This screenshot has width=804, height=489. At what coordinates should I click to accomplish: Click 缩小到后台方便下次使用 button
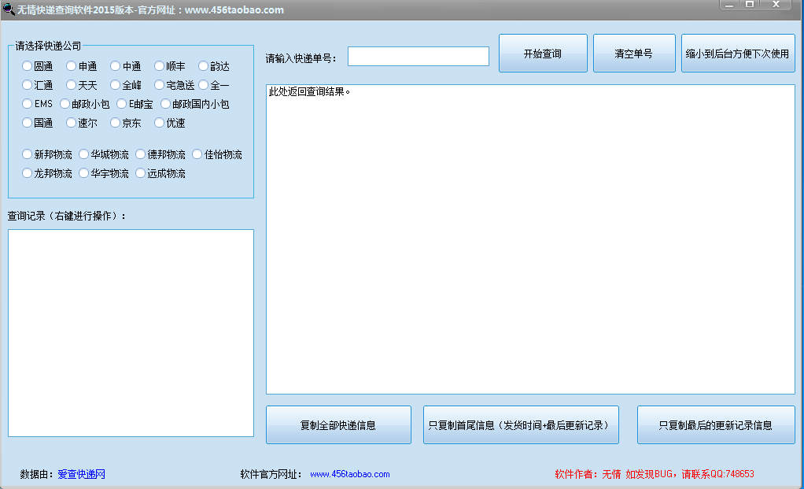point(738,53)
